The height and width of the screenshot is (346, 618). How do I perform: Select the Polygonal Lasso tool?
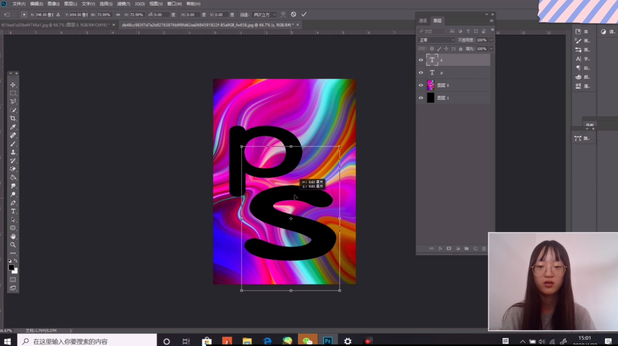[13, 102]
